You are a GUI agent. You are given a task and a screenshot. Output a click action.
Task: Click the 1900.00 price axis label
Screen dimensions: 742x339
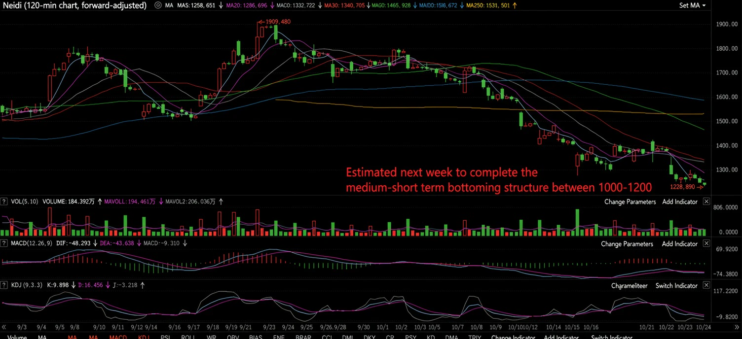[727, 24]
